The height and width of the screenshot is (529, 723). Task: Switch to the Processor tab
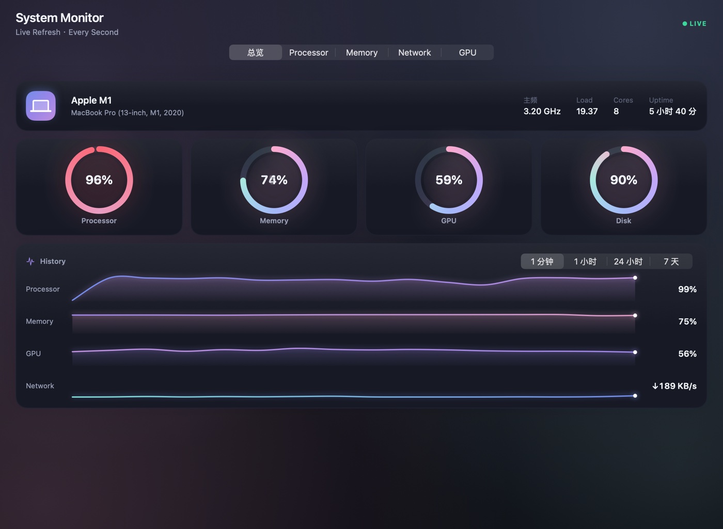tap(308, 53)
